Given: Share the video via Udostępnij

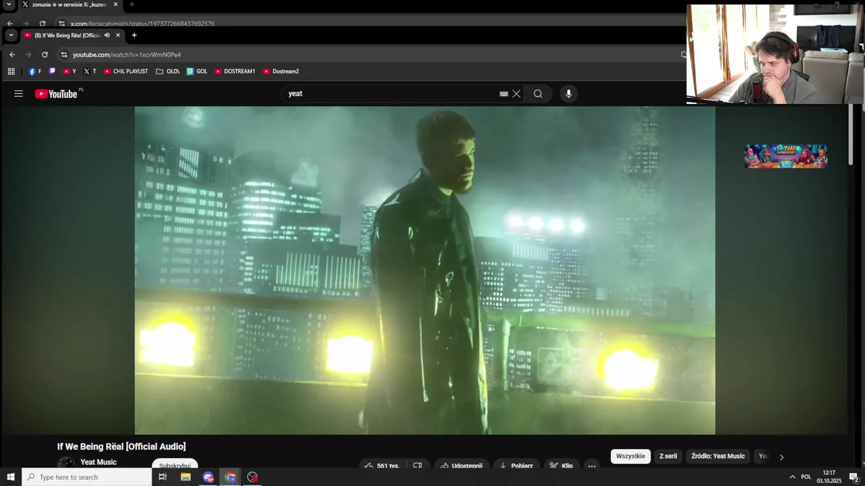Looking at the screenshot, I should pos(462,466).
